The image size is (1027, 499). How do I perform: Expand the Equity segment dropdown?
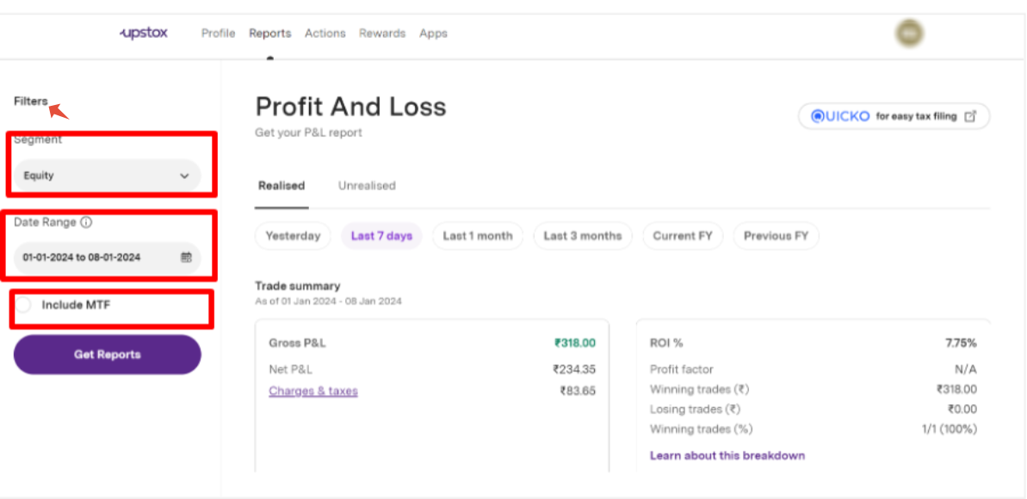108,176
